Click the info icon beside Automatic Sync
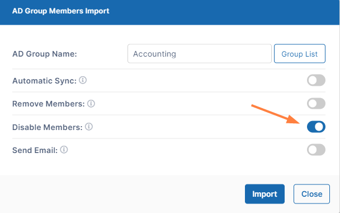Screen dimensions: 340x213 tap(83, 80)
